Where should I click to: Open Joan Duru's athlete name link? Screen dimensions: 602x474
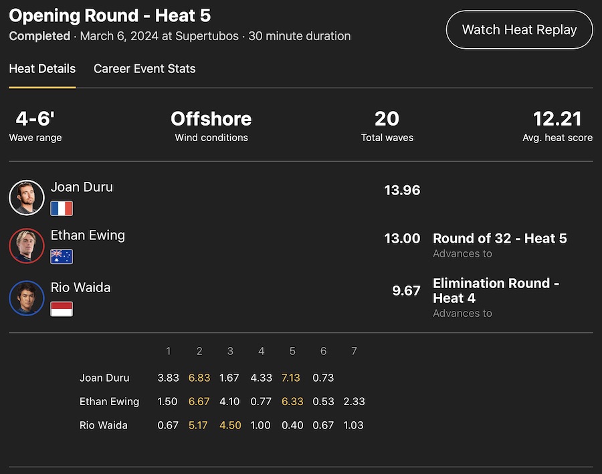tap(82, 187)
